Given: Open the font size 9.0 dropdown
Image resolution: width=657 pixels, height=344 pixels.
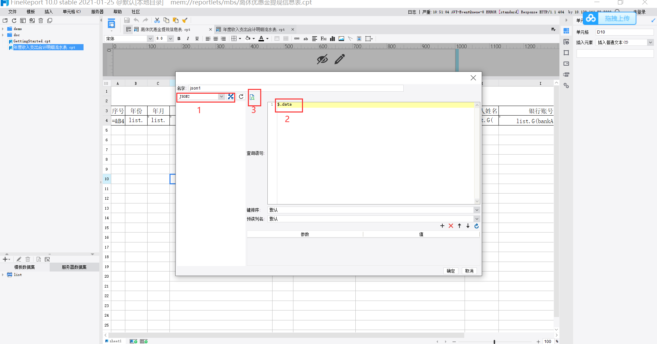Looking at the screenshot, I should (x=170, y=39).
